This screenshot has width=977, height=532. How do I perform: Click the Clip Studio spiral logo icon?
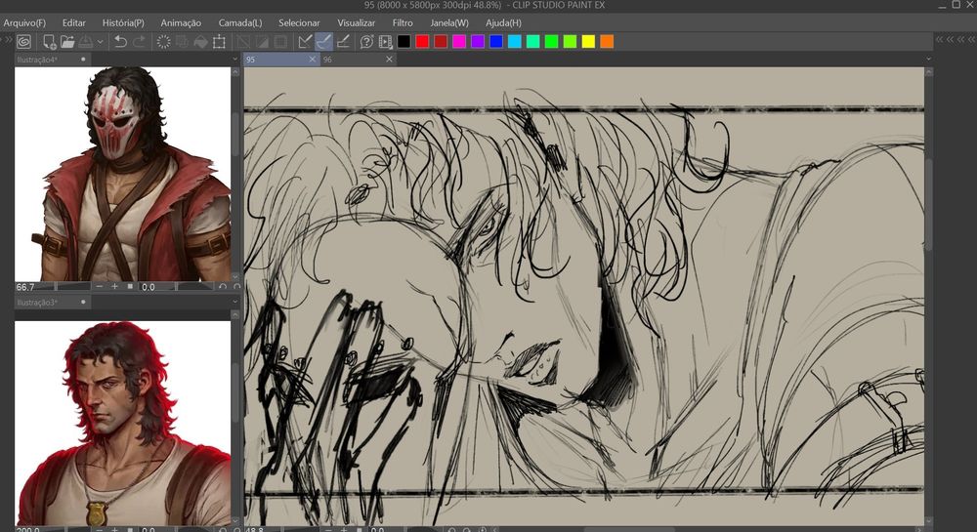point(23,42)
